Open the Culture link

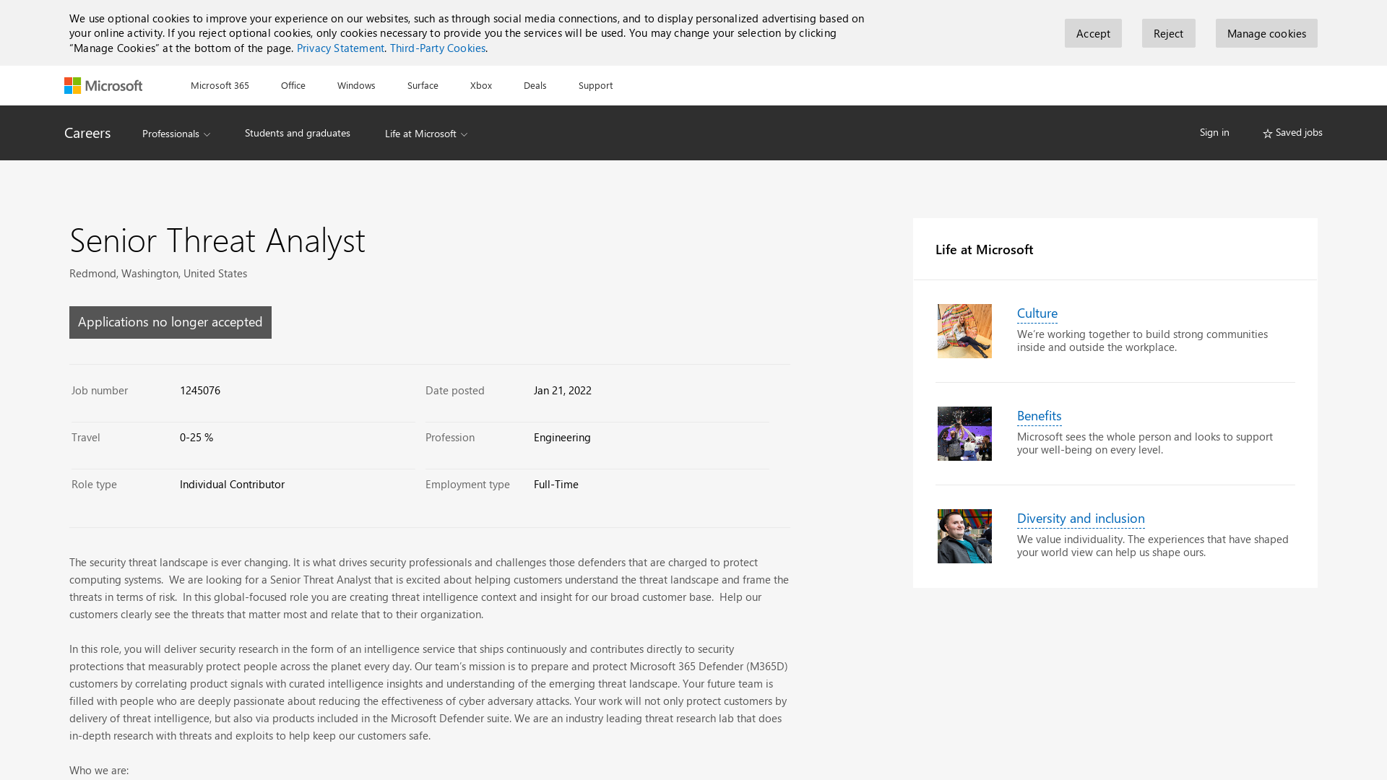[1037, 313]
